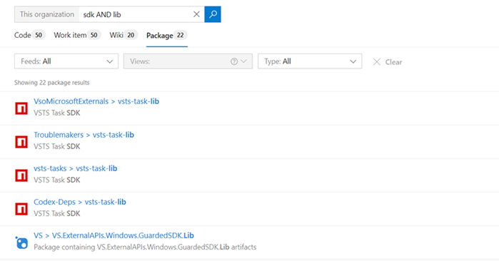Switch to the Wiki tab
This screenshot has width=499, height=261.
pos(124,35)
